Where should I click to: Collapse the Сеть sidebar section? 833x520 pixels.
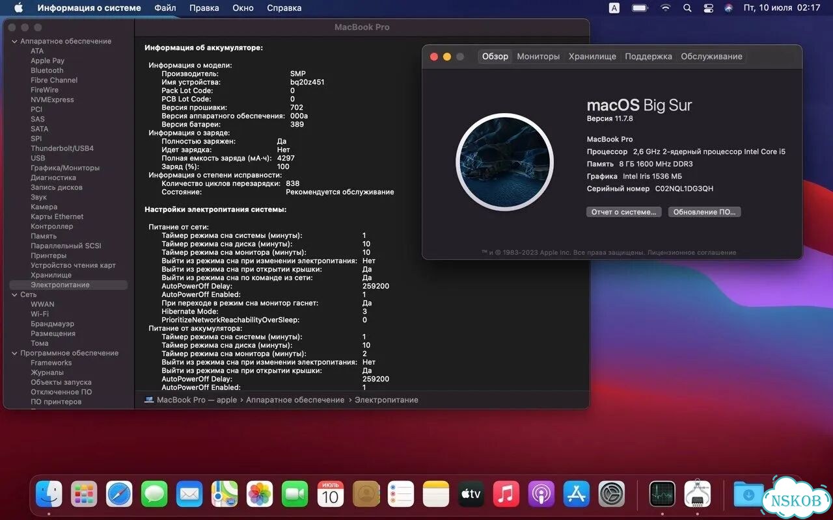(x=14, y=294)
